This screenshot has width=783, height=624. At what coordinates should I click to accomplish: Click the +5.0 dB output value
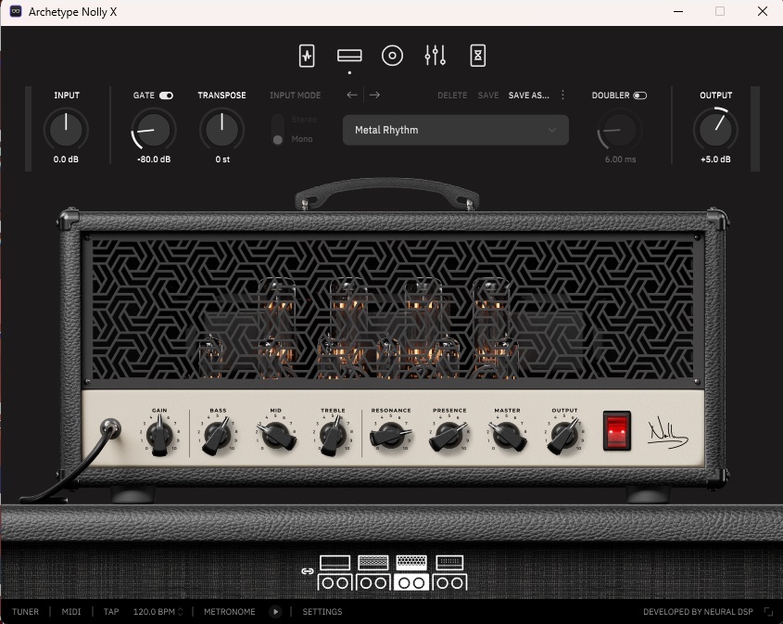pyautogui.click(x=715, y=159)
